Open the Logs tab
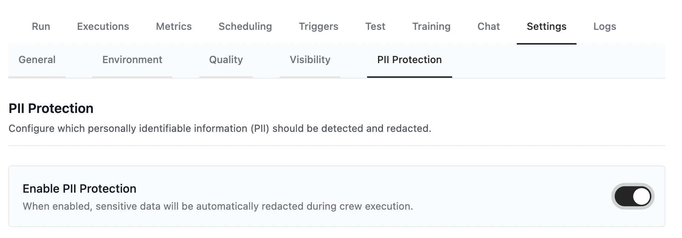This screenshot has height=238, width=682. 604,26
